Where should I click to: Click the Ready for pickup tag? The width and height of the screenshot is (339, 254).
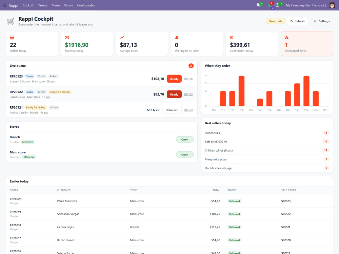(x=36, y=107)
